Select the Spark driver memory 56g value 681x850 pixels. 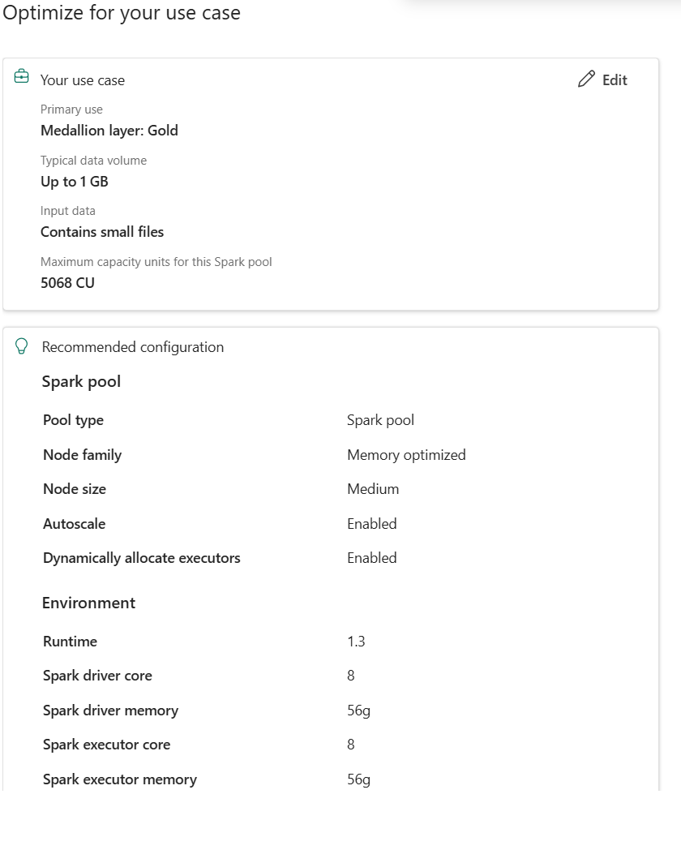point(357,710)
